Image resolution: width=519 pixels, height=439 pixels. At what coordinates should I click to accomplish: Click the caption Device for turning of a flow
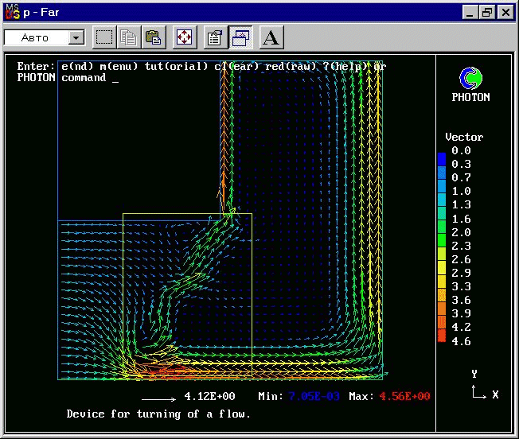click(x=158, y=414)
